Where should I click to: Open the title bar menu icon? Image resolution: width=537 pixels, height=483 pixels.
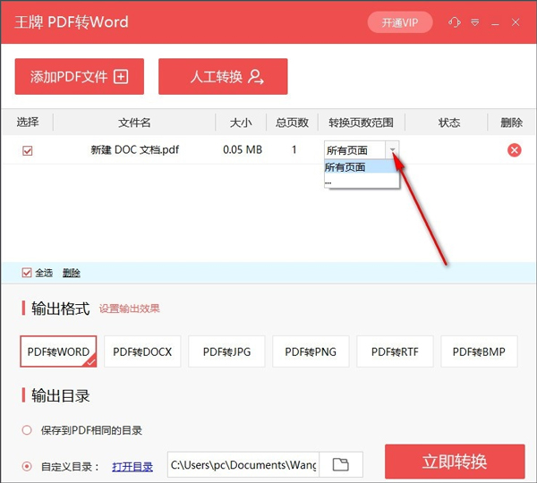coord(474,22)
